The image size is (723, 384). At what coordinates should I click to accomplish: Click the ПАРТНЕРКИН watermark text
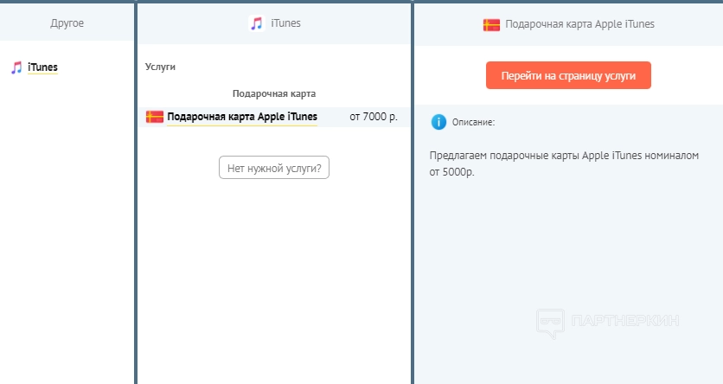point(625,321)
